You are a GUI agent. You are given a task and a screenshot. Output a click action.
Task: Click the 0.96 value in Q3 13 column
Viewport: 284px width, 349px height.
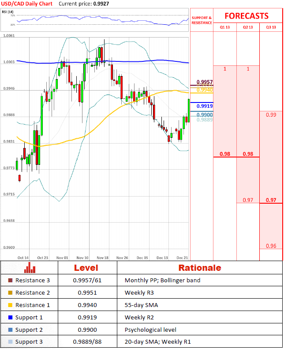[x=271, y=246]
